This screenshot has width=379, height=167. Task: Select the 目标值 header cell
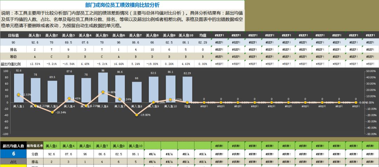[13, 35]
